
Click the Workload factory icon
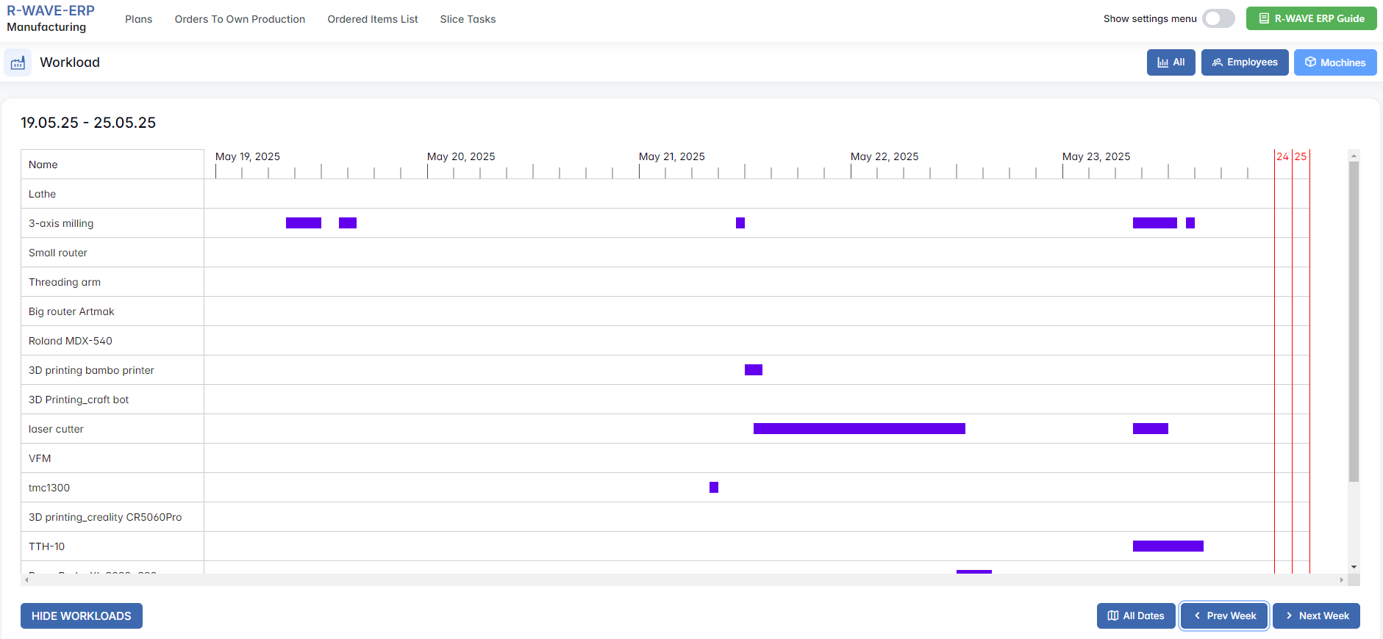pyautogui.click(x=18, y=63)
